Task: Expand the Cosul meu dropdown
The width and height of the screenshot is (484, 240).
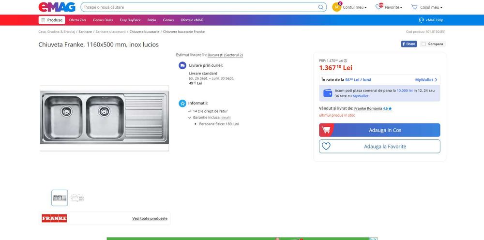Action: pyautogui.click(x=431, y=7)
